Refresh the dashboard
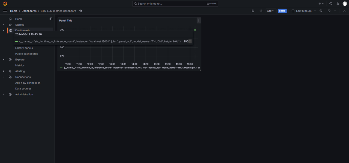349x163 pixels. pos(329,11)
